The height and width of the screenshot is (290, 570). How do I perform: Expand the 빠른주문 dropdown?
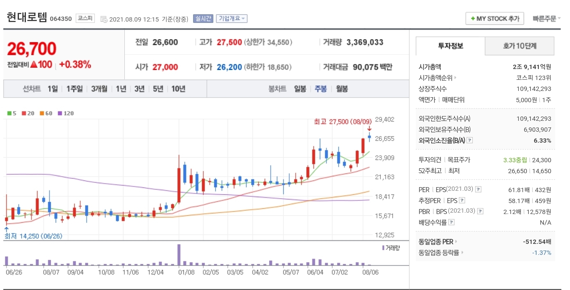[546, 19]
